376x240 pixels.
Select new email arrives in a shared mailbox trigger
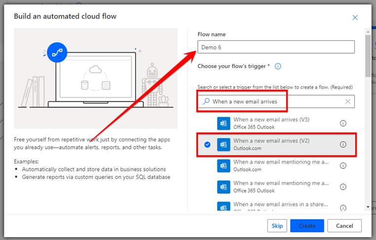pyautogui.click(x=276, y=206)
